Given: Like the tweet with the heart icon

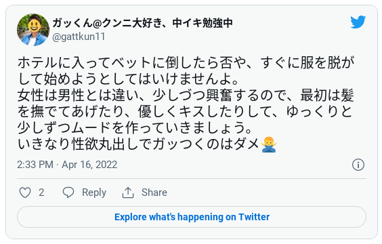Looking at the screenshot, I should pyautogui.click(x=25, y=192).
